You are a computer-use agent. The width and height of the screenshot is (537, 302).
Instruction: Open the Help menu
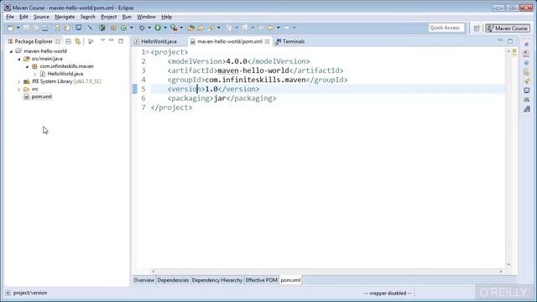(166, 17)
